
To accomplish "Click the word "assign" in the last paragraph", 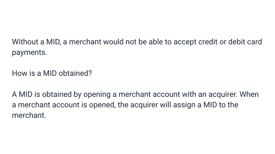I will [x=184, y=105].
